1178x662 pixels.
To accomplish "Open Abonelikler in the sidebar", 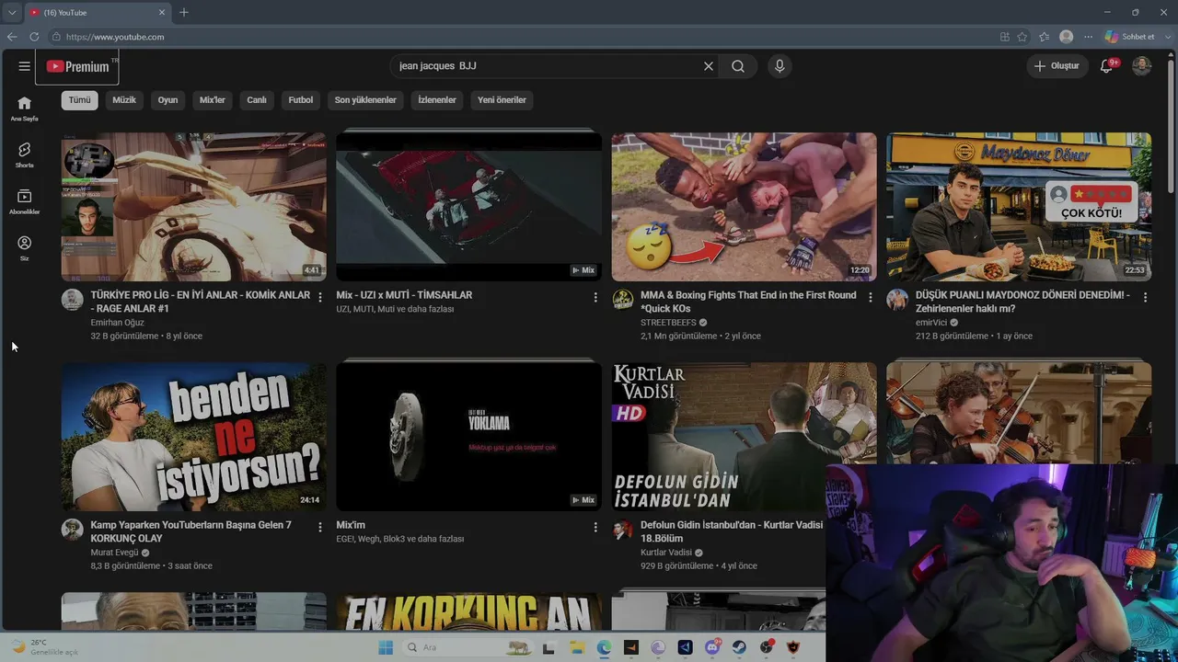I will click(x=24, y=201).
